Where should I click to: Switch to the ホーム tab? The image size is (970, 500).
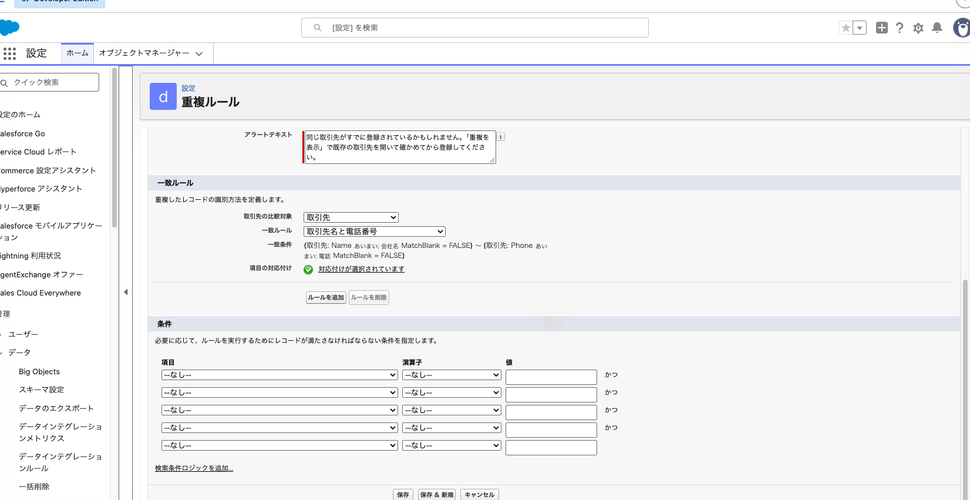point(78,53)
